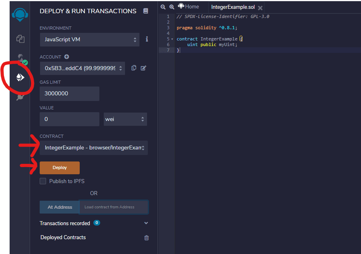Image resolution: width=361 pixels, height=254 pixels.
Task: Click line number 7 in the gutter
Action: (x=168, y=50)
